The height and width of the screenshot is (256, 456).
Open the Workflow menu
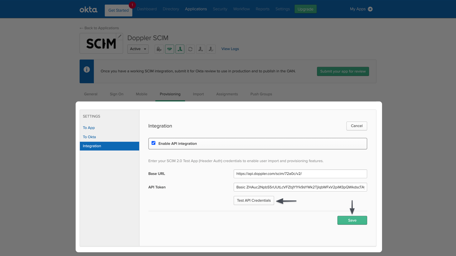pos(241,9)
